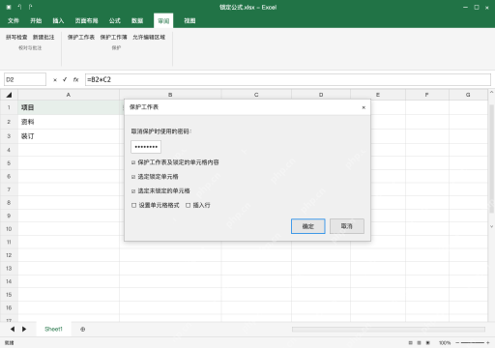Click 拼写检查 in the ribbon
The width and height of the screenshot is (495, 348).
(16, 38)
